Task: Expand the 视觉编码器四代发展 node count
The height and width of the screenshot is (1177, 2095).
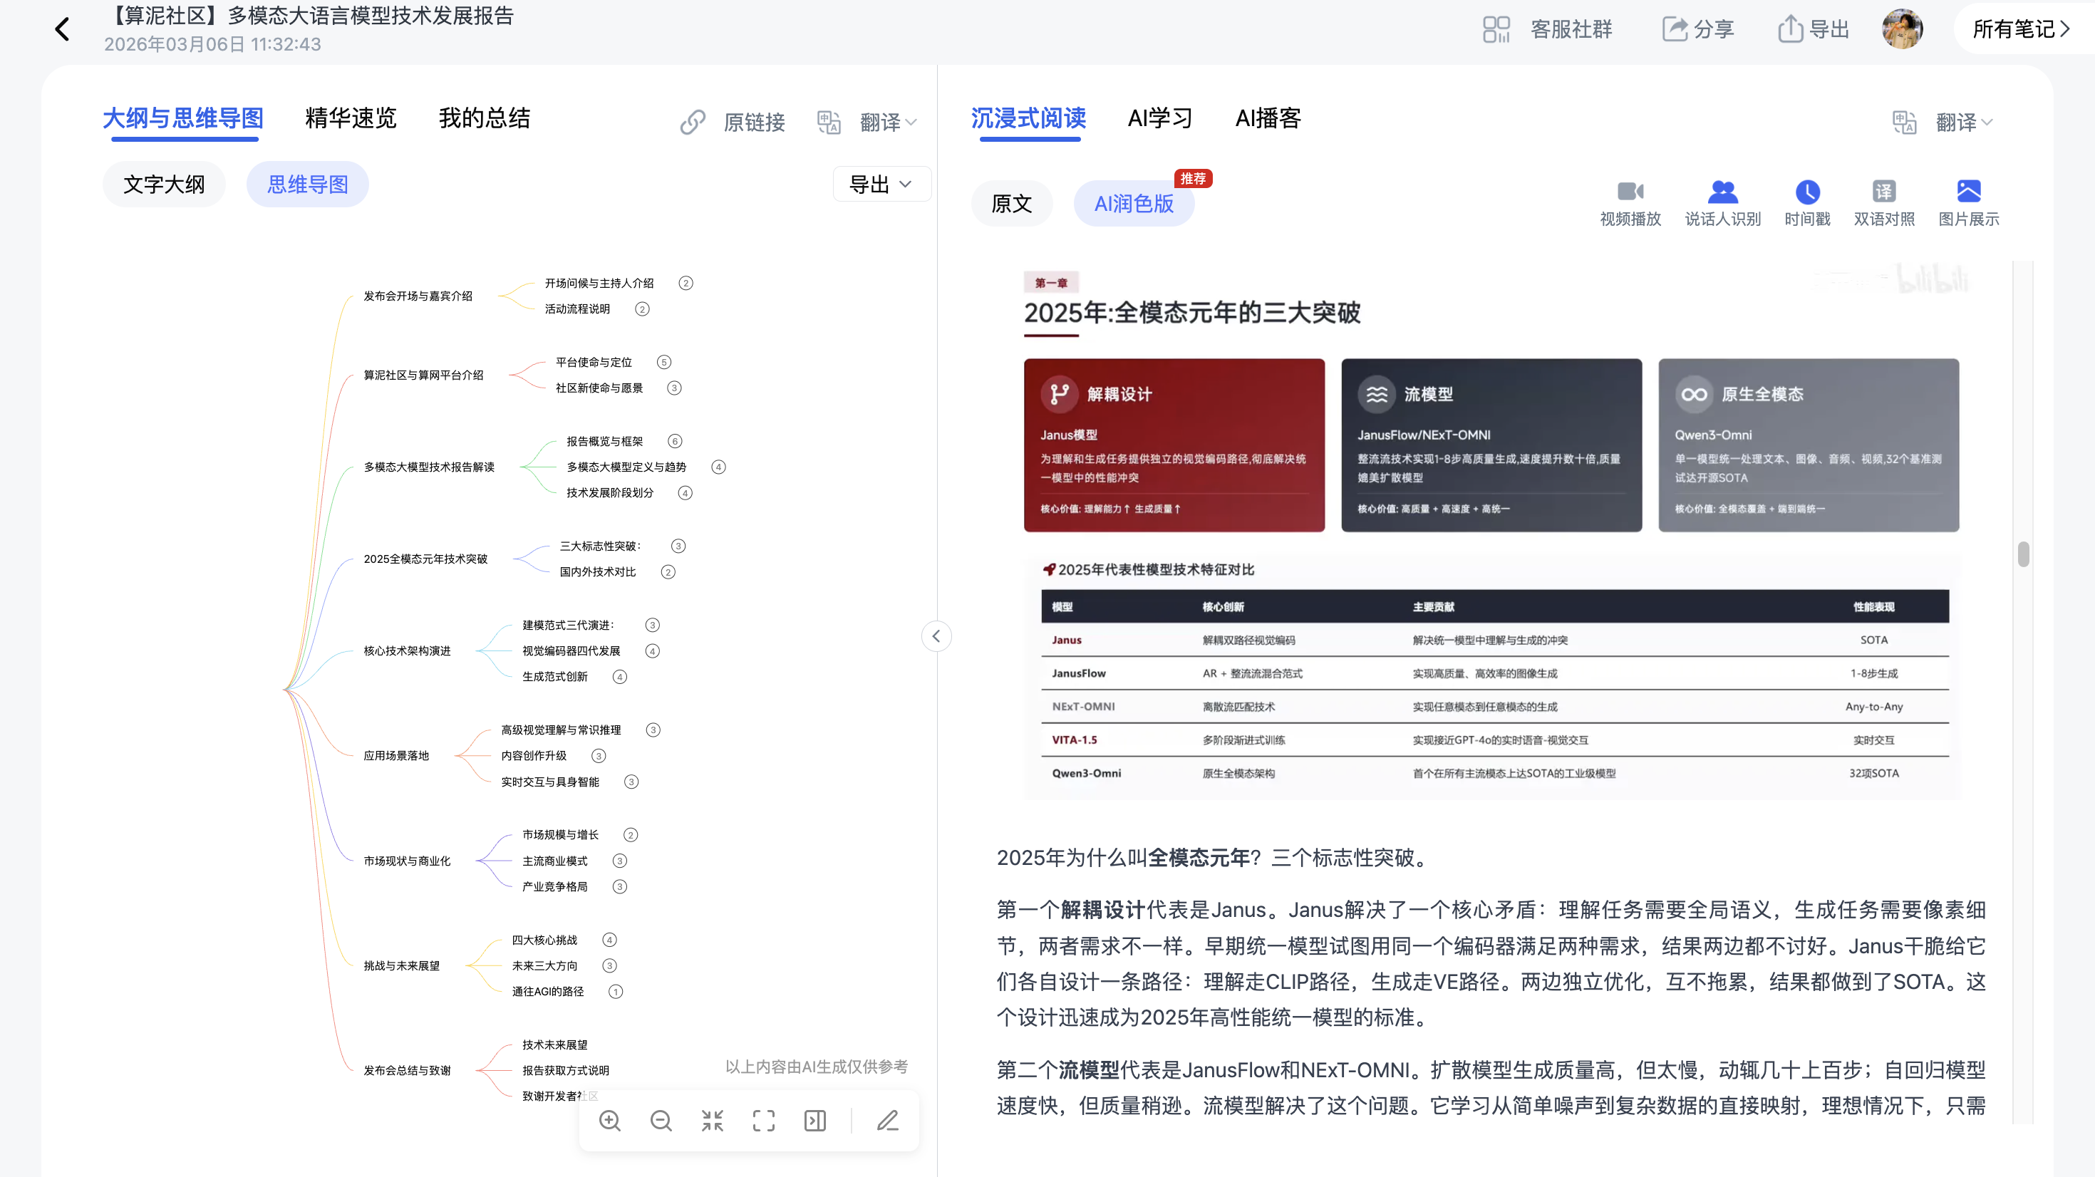Action: pyautogui.click(x=652, y=650)
